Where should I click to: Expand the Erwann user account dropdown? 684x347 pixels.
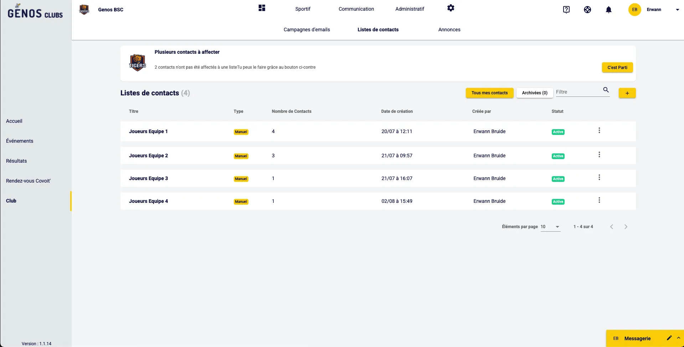pyautogui.click(x=677, y=10)
